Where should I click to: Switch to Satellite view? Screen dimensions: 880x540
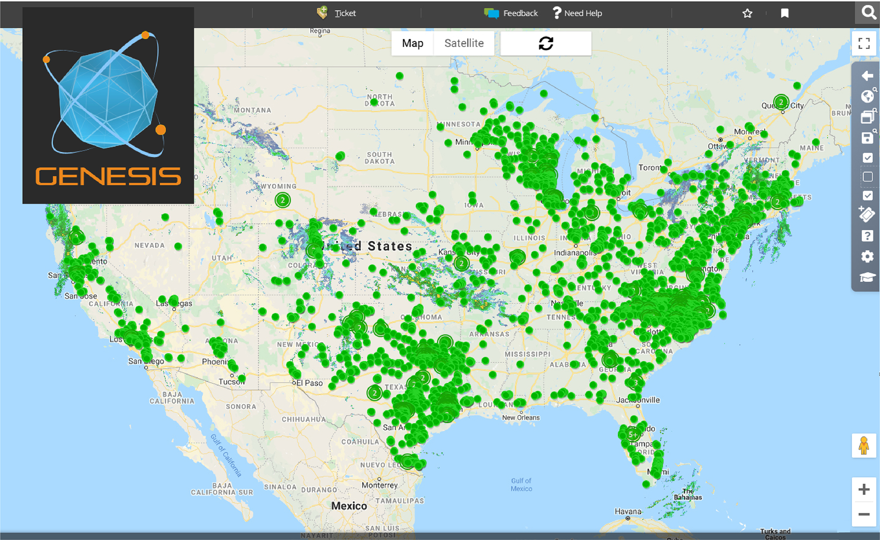pyautogui.click(x=463, y=43)
